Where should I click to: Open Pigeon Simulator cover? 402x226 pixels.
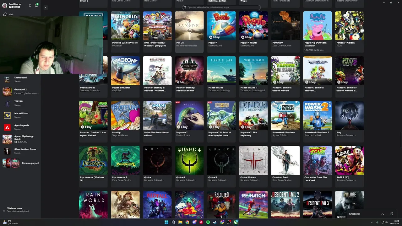(125, 71)
